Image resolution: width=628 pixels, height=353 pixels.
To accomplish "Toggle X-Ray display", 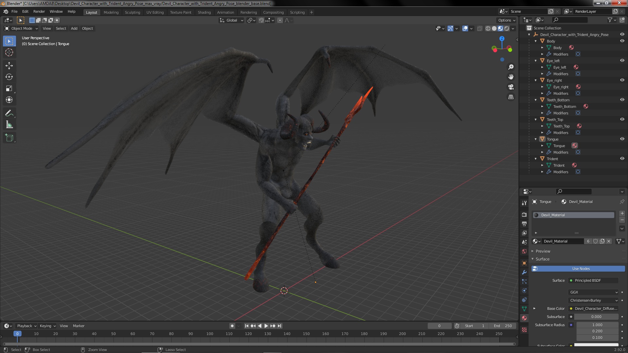I will (480, 29).
